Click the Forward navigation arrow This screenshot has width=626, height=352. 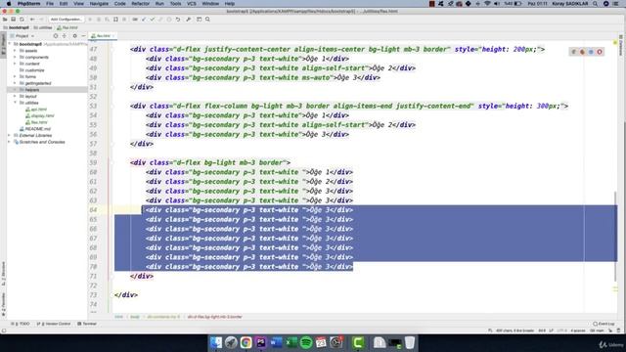coord(41,20)
